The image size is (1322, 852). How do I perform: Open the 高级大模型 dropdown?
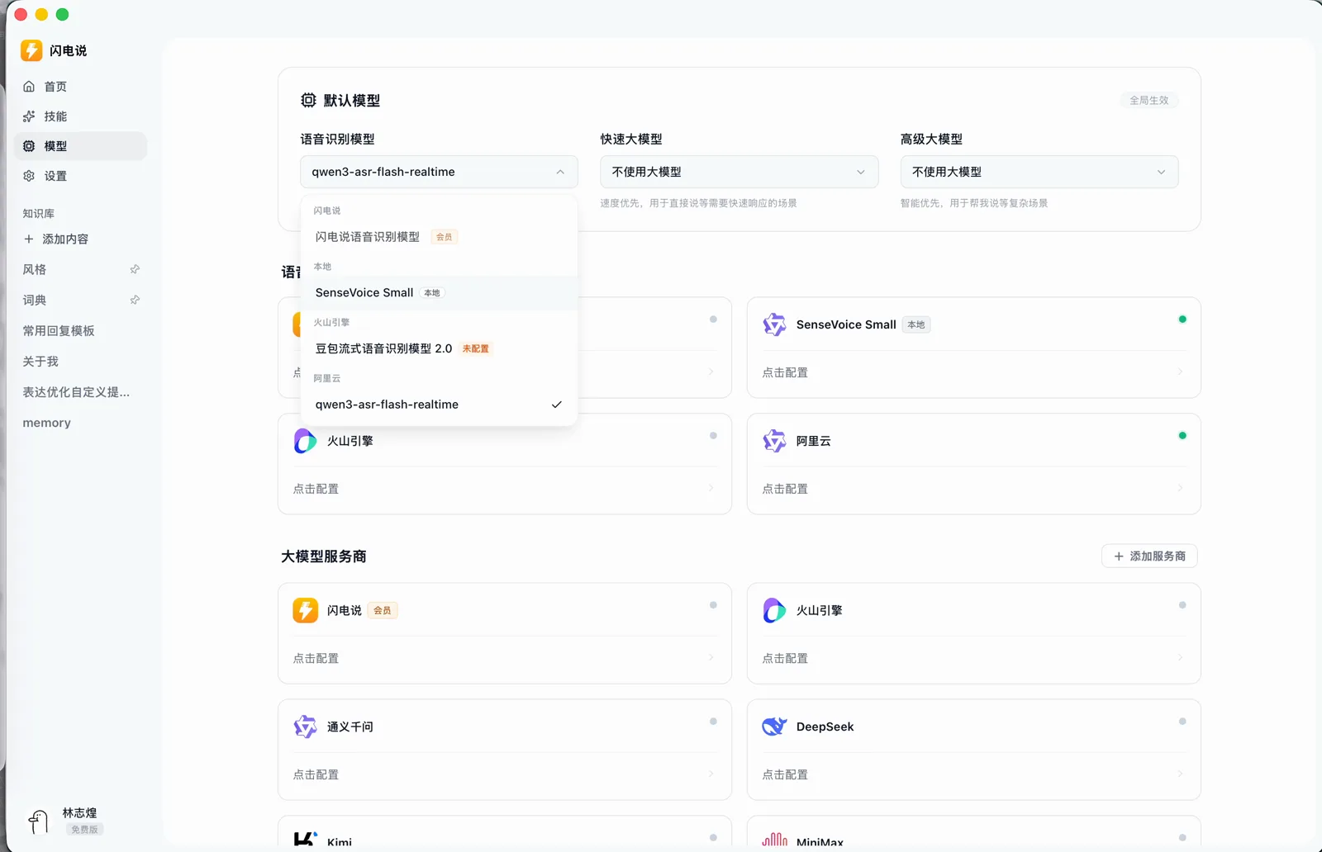(1039, 172)
